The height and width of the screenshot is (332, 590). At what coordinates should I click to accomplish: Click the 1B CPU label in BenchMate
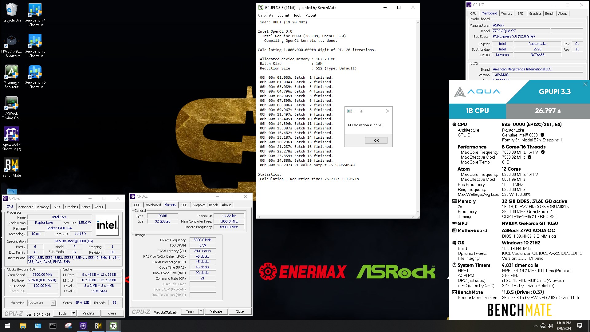pyautogui.click(x=477, y=111)
